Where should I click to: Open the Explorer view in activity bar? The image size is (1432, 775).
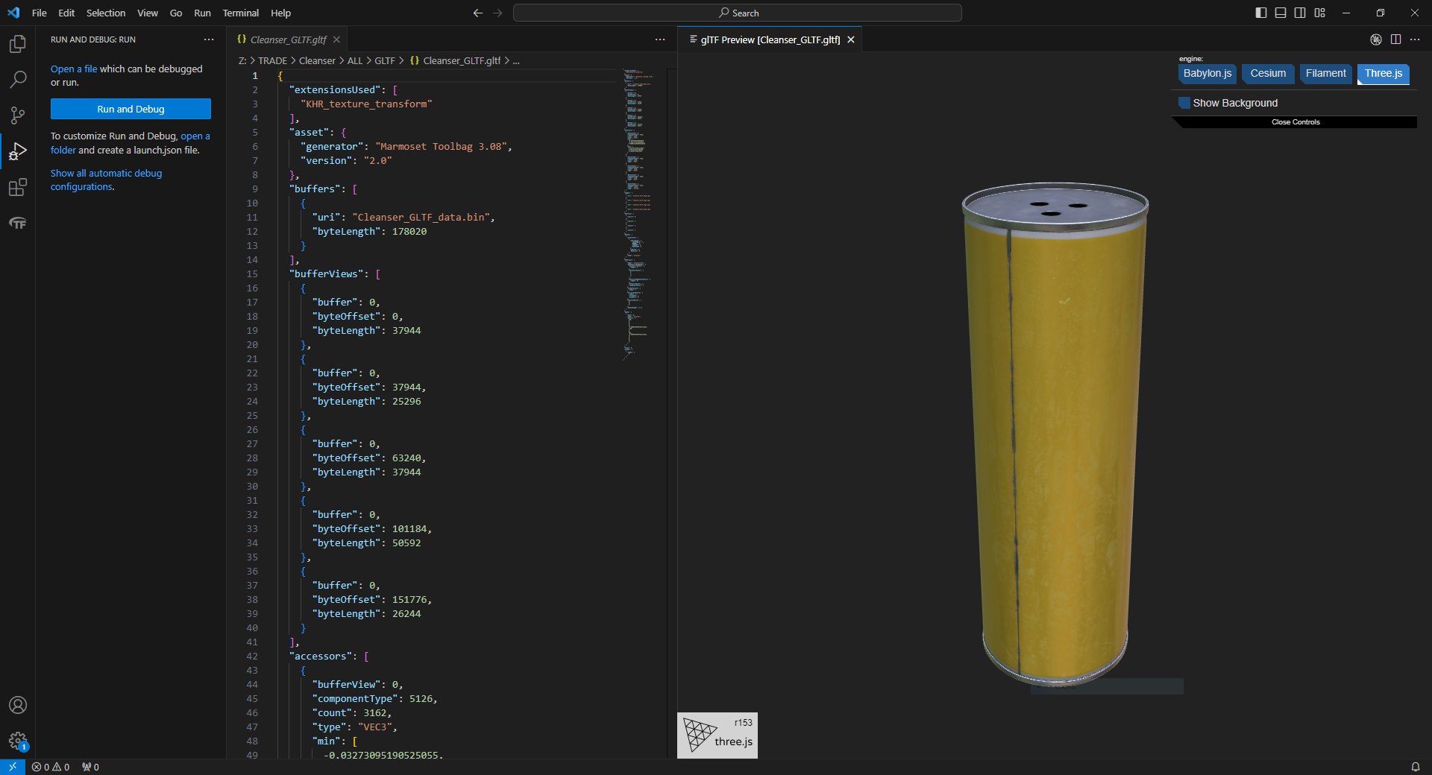point(17,44)
